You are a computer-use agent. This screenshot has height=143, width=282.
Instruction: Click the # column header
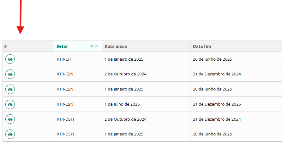pyautogui.click(x=6, y=47)
